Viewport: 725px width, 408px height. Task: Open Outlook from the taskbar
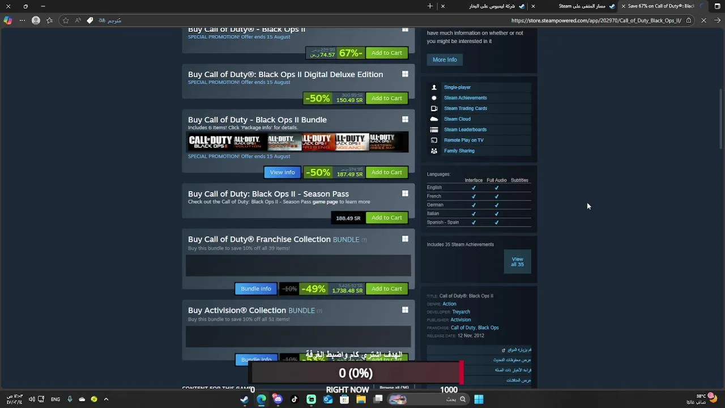[x=328, y=399]
